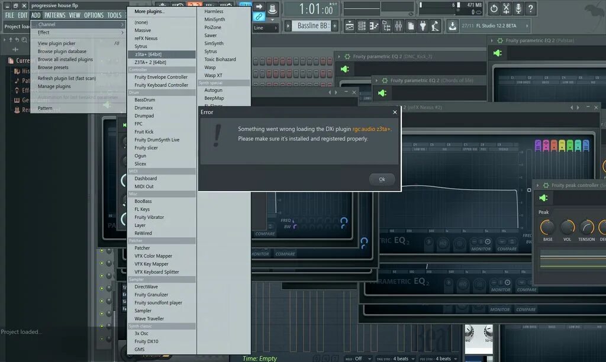This screenshot has height=362, width=606.
Task: Select z3ta+ [64bit] in plugin list
Action: [x=162, y=54]
